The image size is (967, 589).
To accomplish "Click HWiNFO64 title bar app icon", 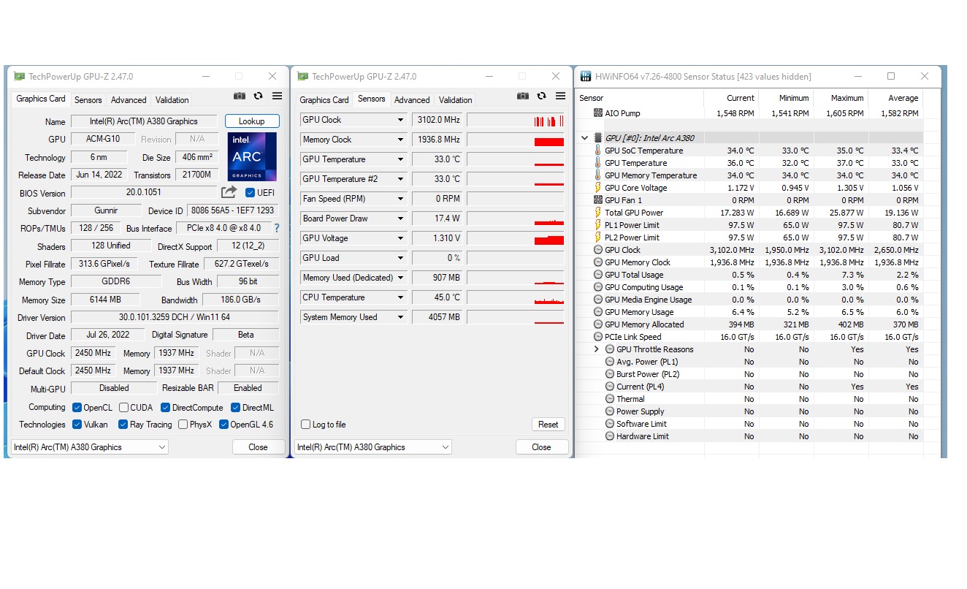I will tap(586, 76).
